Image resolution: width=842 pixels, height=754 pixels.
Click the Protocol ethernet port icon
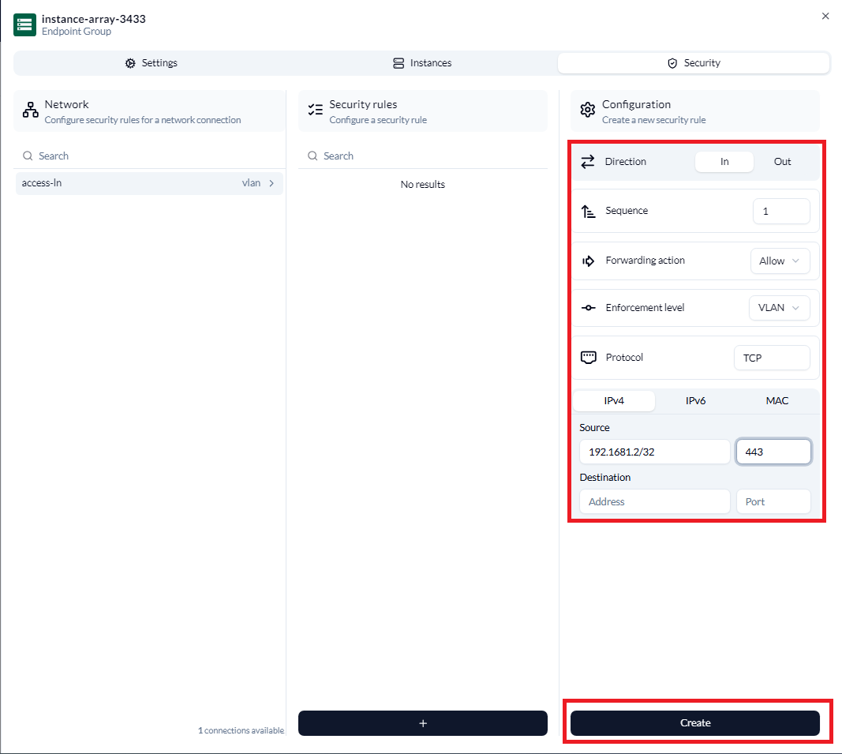click(588, 358)
